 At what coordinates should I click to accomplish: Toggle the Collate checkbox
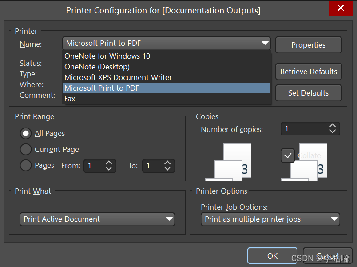point(288,155)
